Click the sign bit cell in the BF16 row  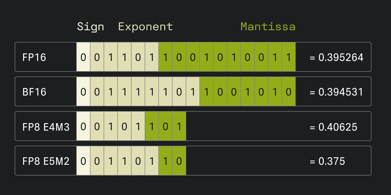click(83, 92)
